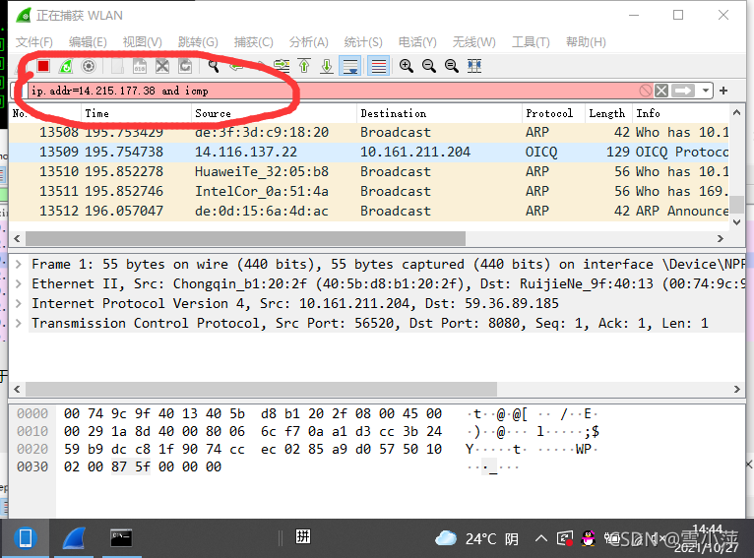This screenshot has height=558, width=754.
Task: Click packet details horizontal scrollbar thumb
Action: (x=261, y=389)
